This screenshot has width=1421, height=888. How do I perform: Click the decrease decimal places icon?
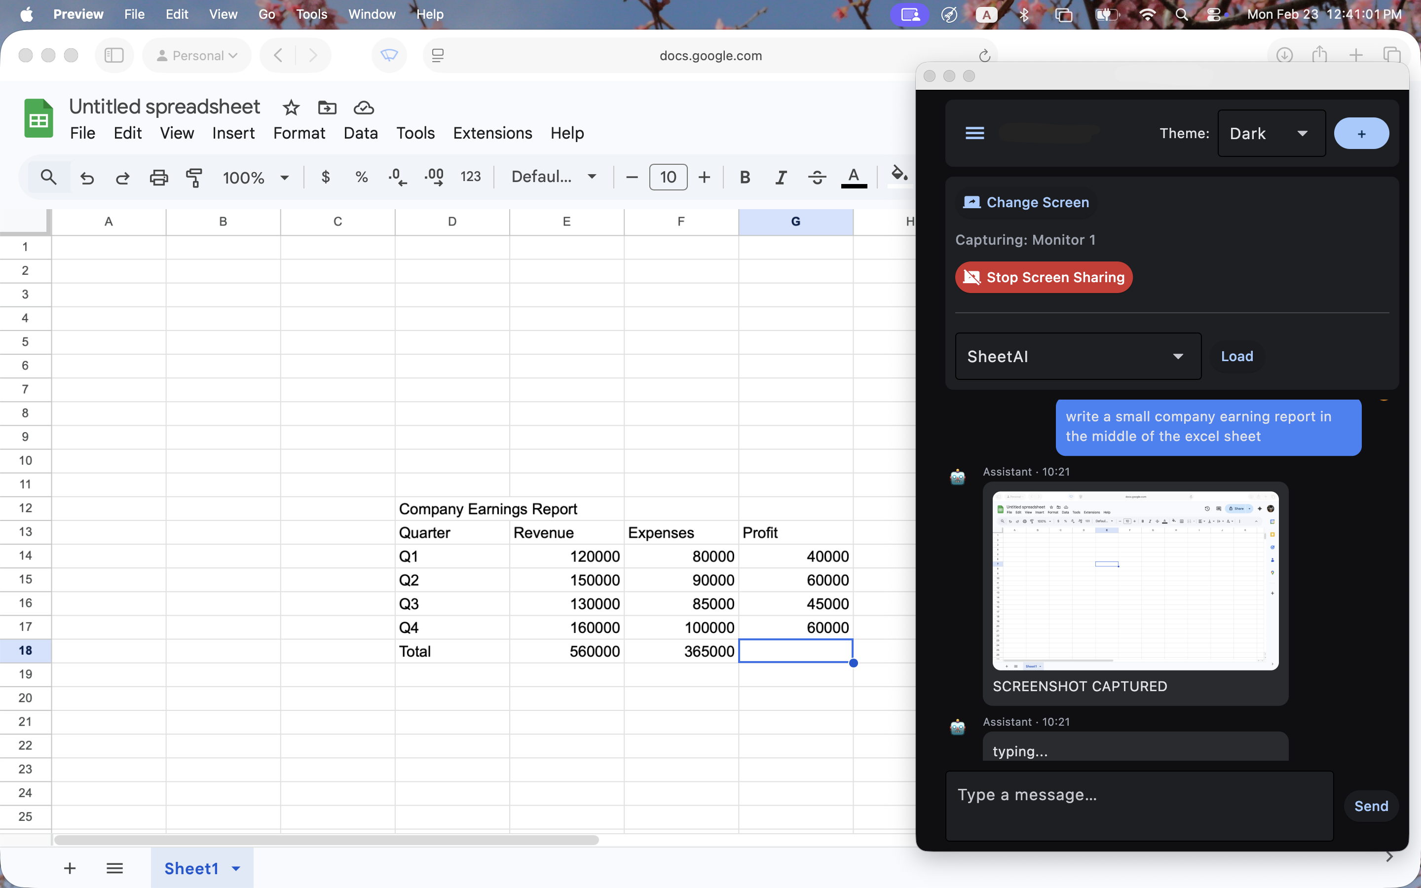click(398, 177)
